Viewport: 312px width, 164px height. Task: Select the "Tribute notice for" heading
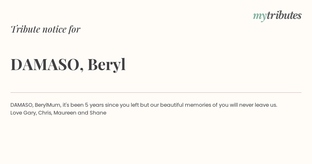click(x=45, y=29)
